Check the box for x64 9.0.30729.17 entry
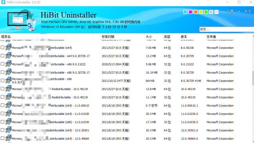This screenshot has width=254, height=143. tap(2, 56)
